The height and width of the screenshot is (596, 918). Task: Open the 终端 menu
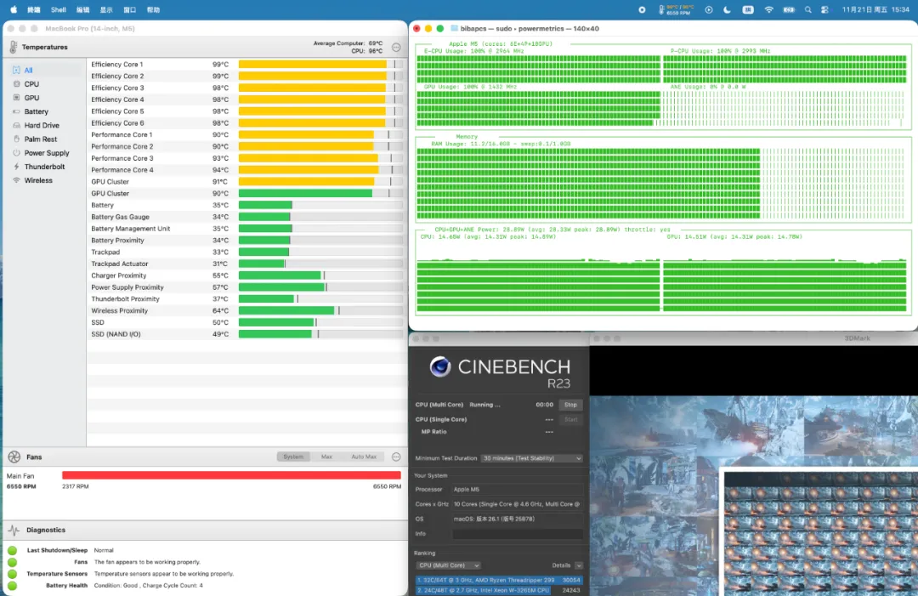(34, 9)
